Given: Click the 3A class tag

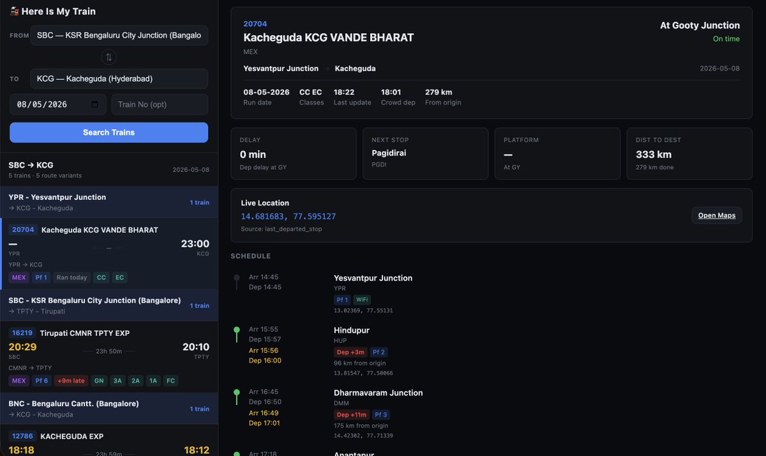Looking at the screenshot, I should (117, 381).
